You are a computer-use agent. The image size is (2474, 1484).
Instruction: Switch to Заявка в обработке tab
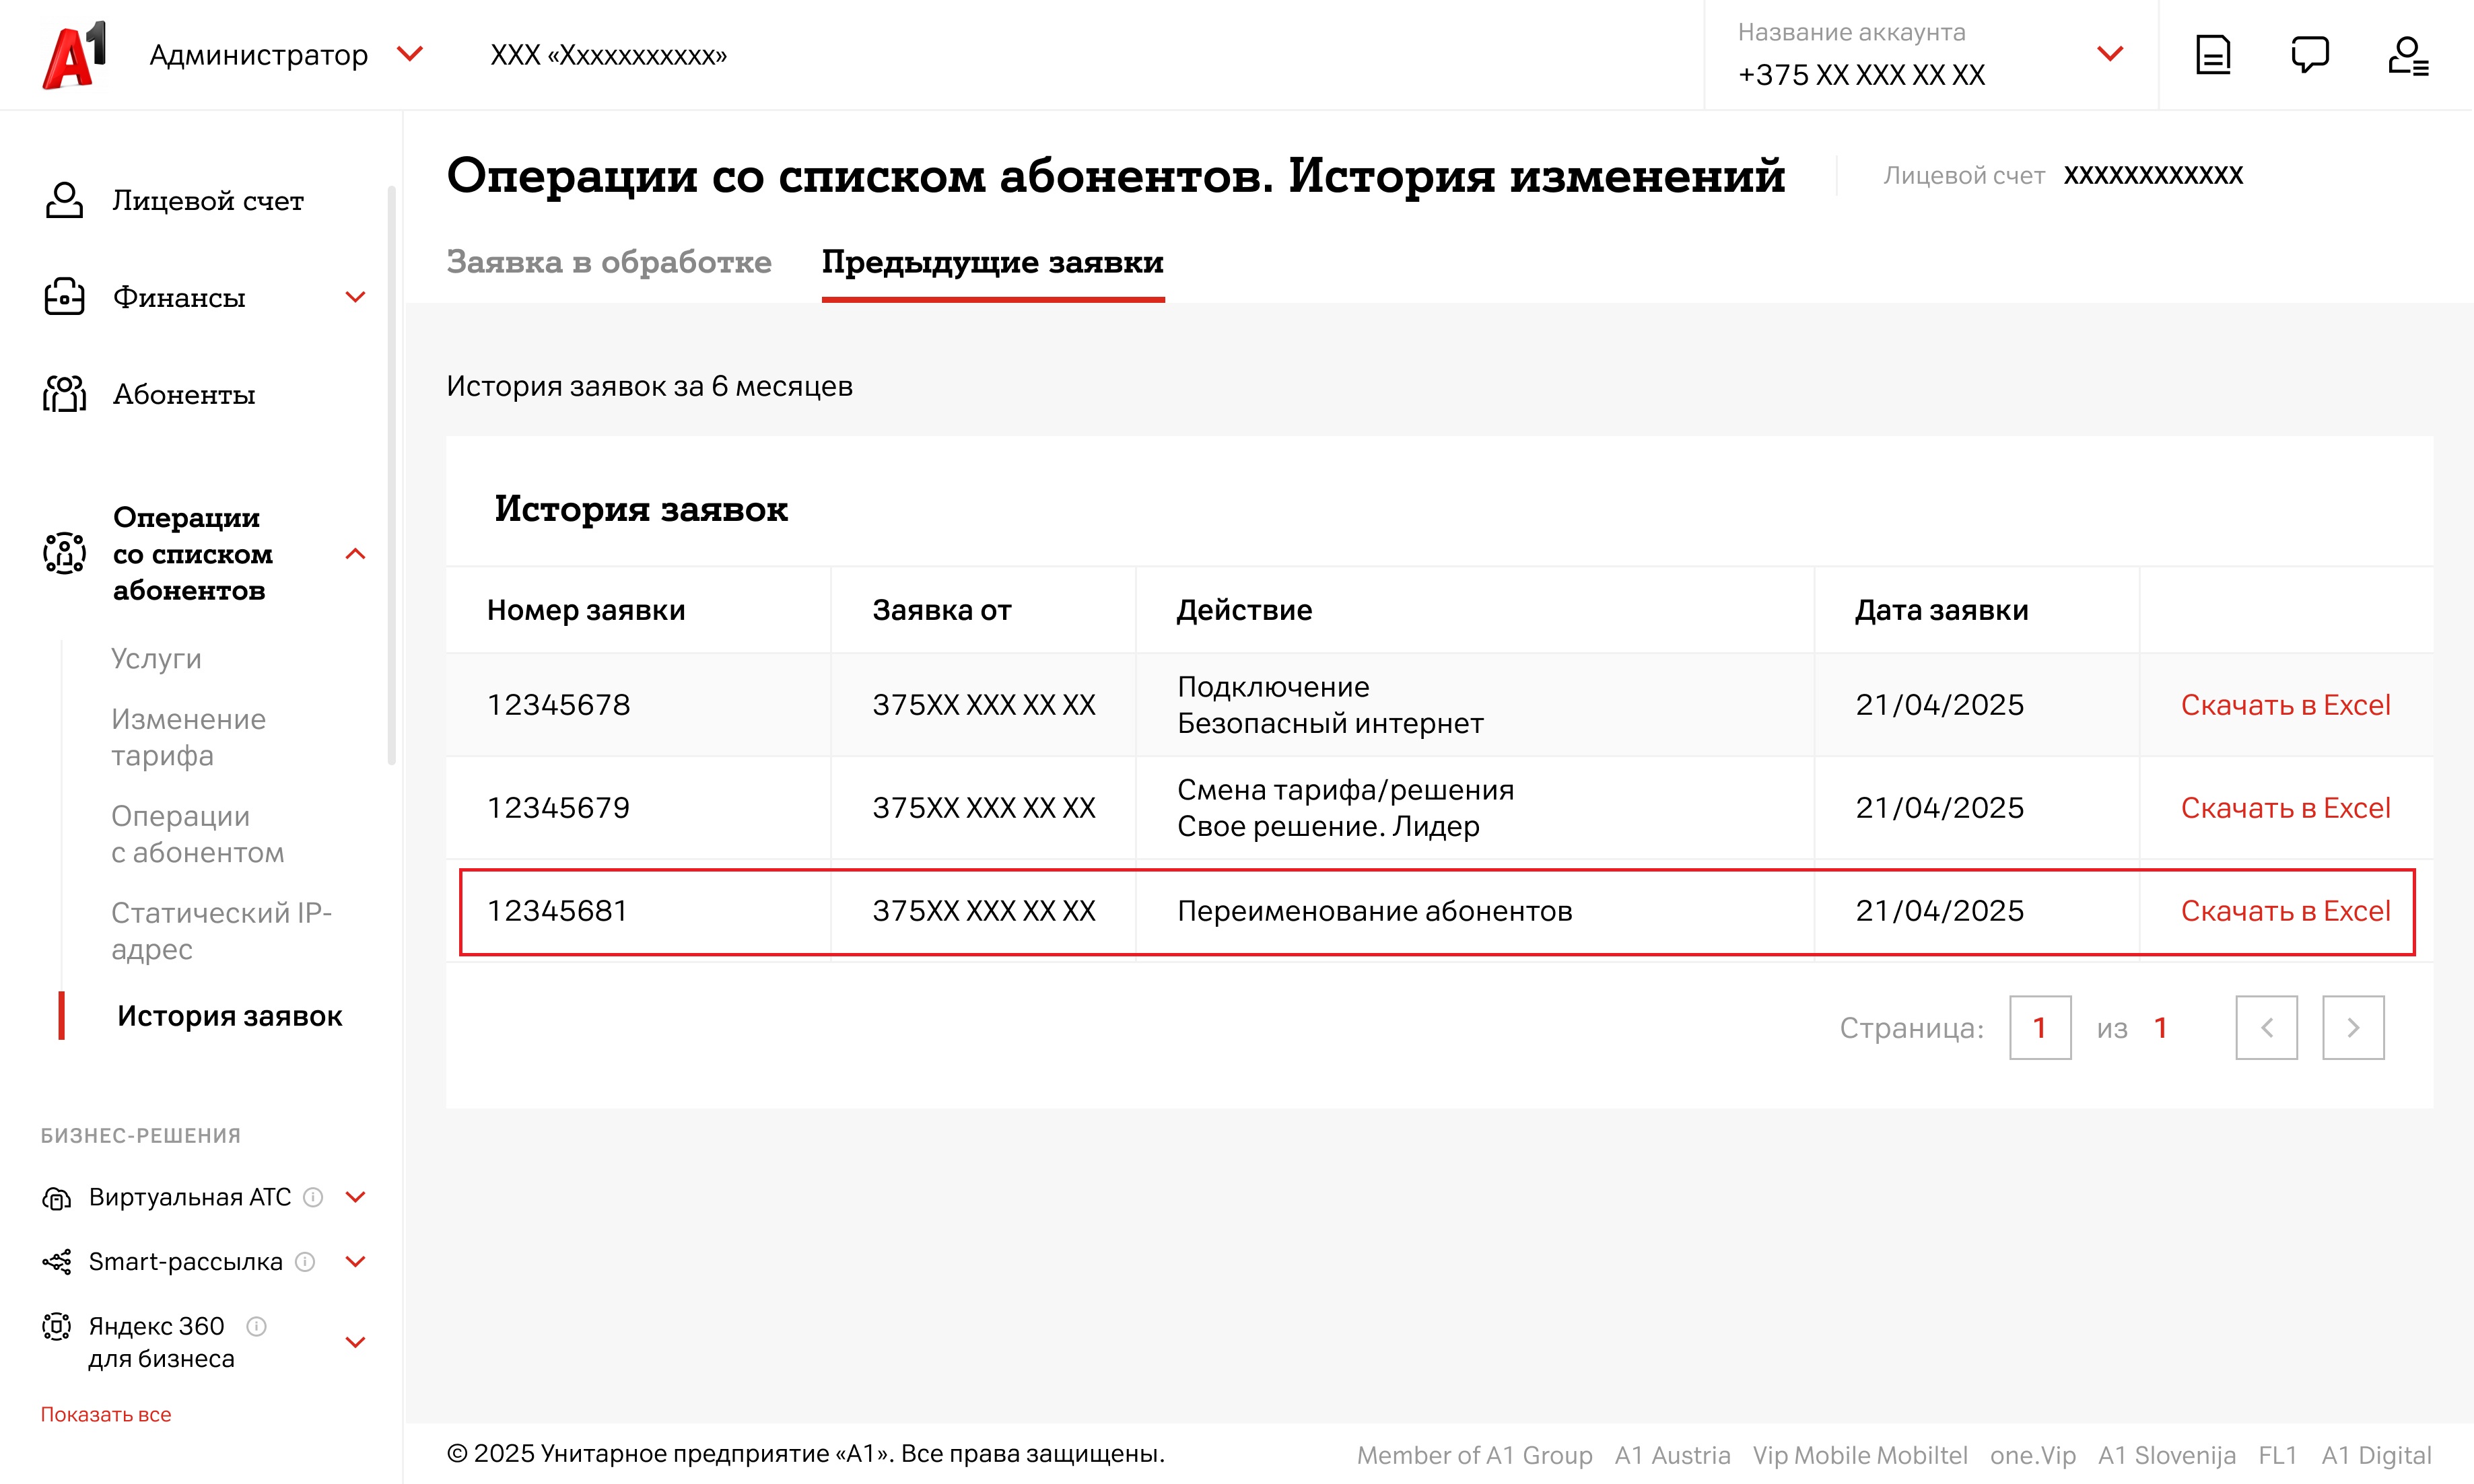coord(608,262)
